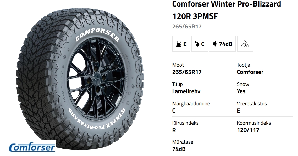Click the Tootja value Comforser

250,72
